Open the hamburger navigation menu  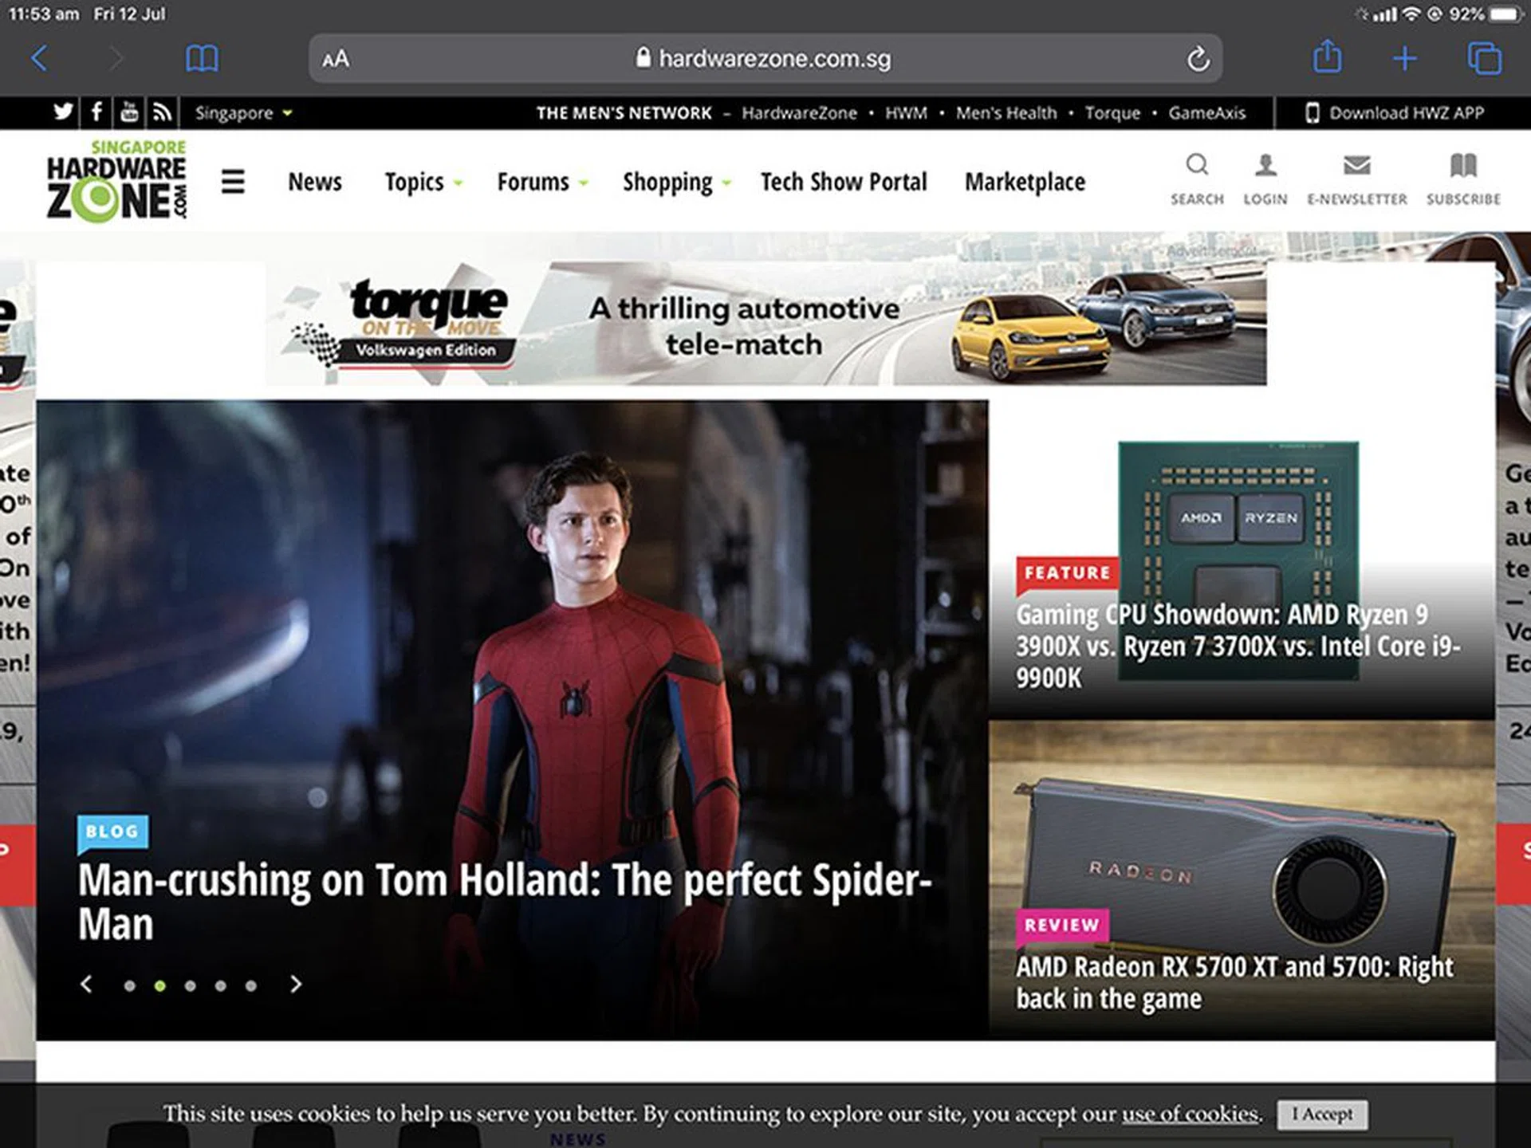(x=232, y=182)
